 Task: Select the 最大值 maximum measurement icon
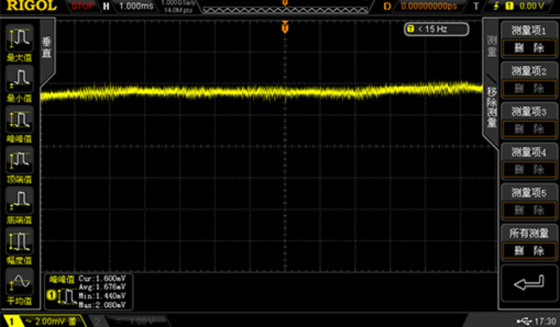(x=19, y=39)
